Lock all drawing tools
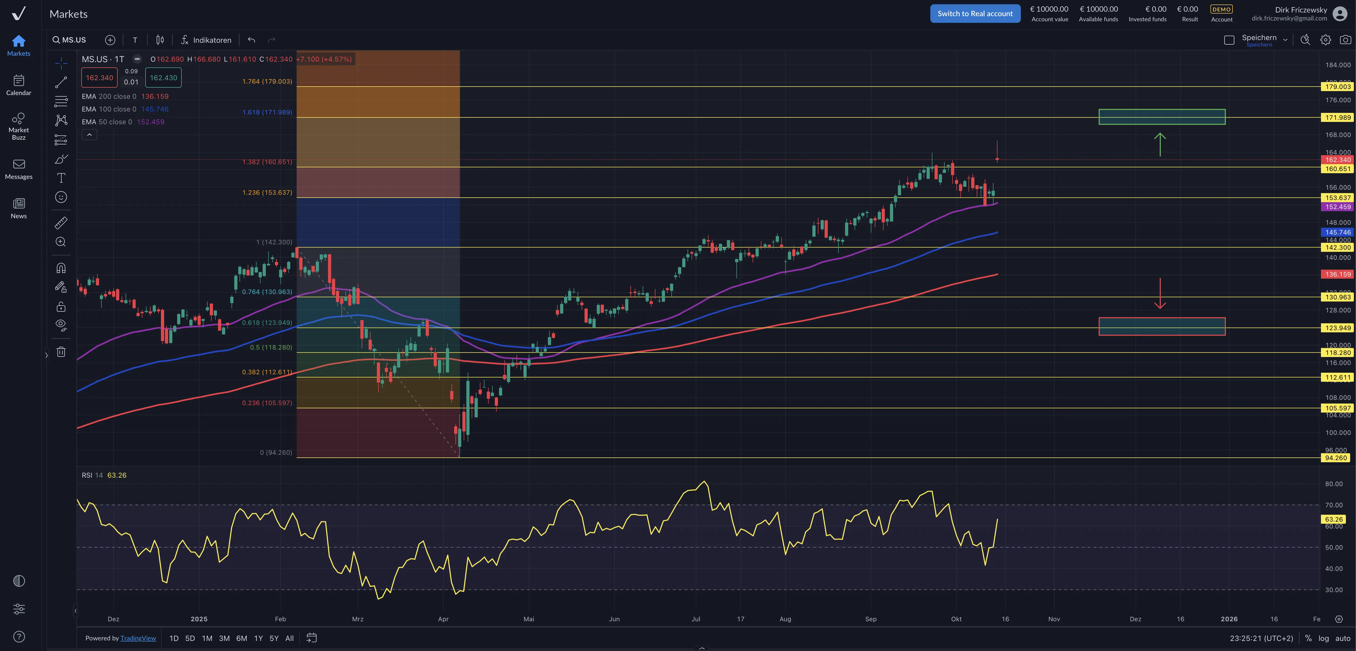The width and height of the screenshot is (1356, 651). [x=61, y=306]
